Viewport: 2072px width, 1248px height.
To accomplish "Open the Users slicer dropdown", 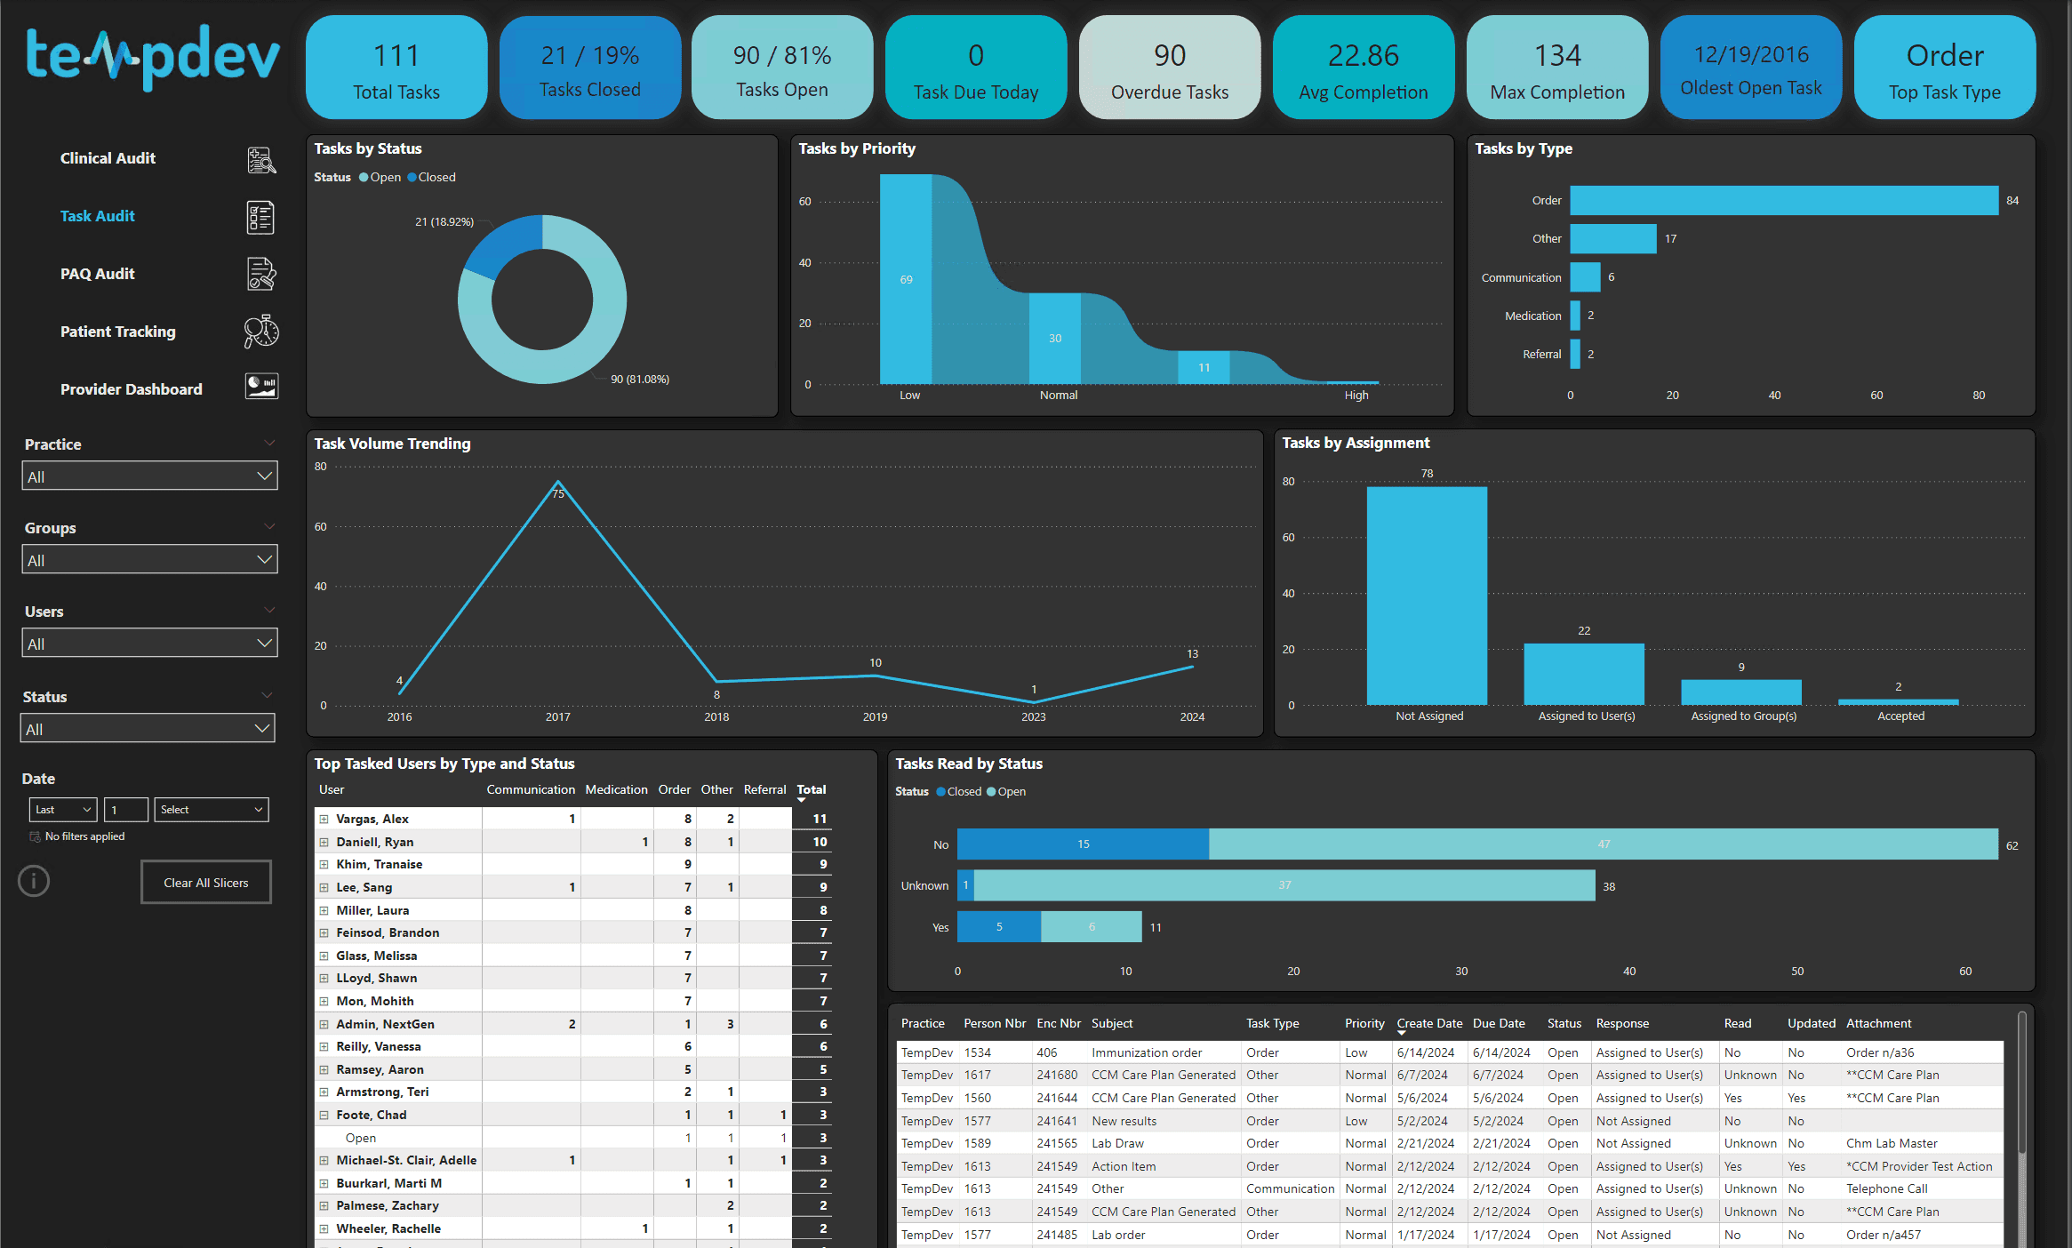I will coord(149,643).
